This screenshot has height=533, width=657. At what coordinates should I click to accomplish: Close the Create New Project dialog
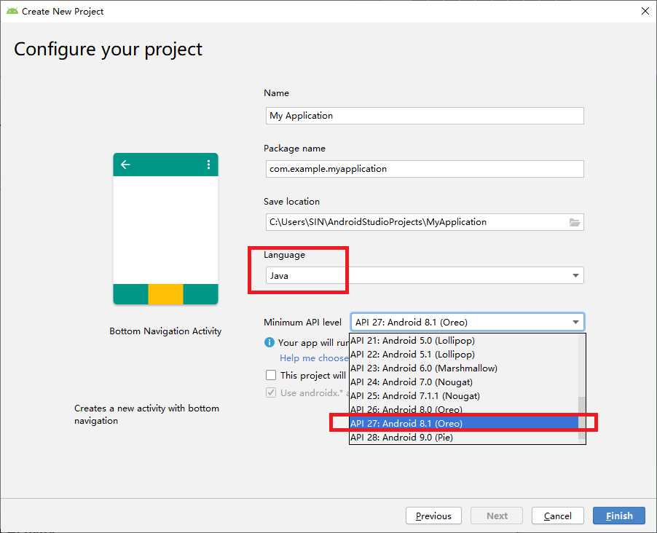pos(645,11)
